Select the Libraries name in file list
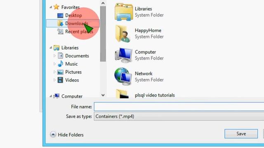This screenshot has height=148, width=264. click(143, 9)
